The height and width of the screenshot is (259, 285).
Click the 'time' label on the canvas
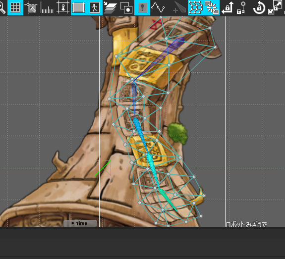(82, 223)
